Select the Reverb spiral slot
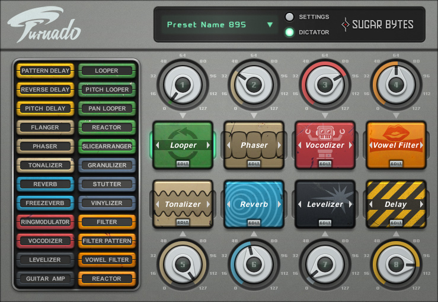 pos(254,204)
